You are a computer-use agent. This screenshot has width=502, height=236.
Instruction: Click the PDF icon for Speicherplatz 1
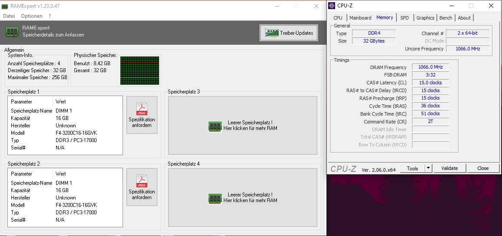142,109
